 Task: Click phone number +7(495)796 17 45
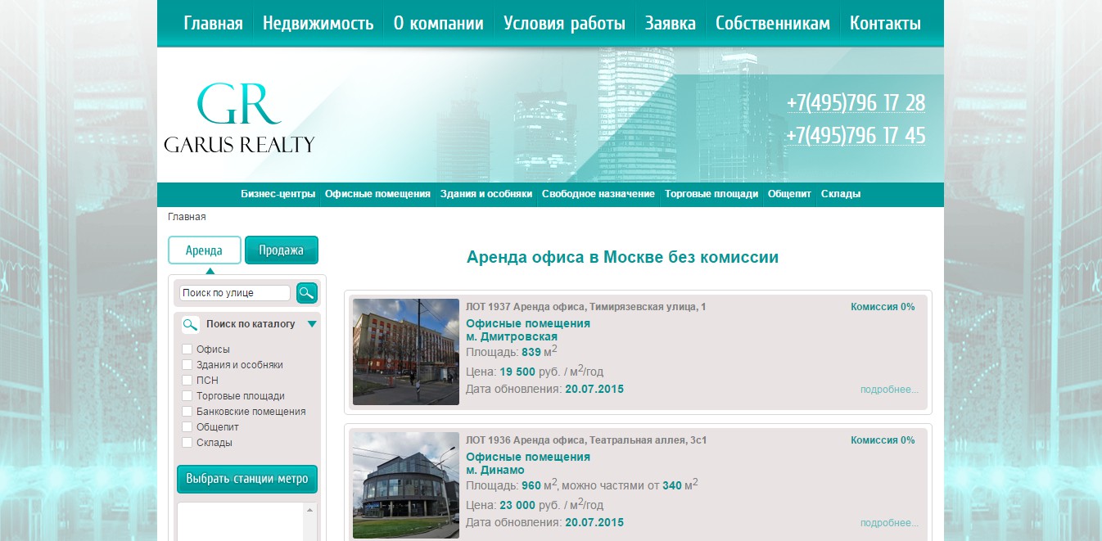click(856, 135)
